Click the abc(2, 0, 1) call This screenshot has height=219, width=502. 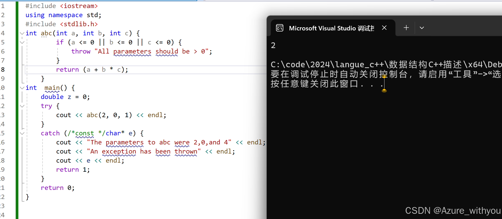click(x=109, y=115)
